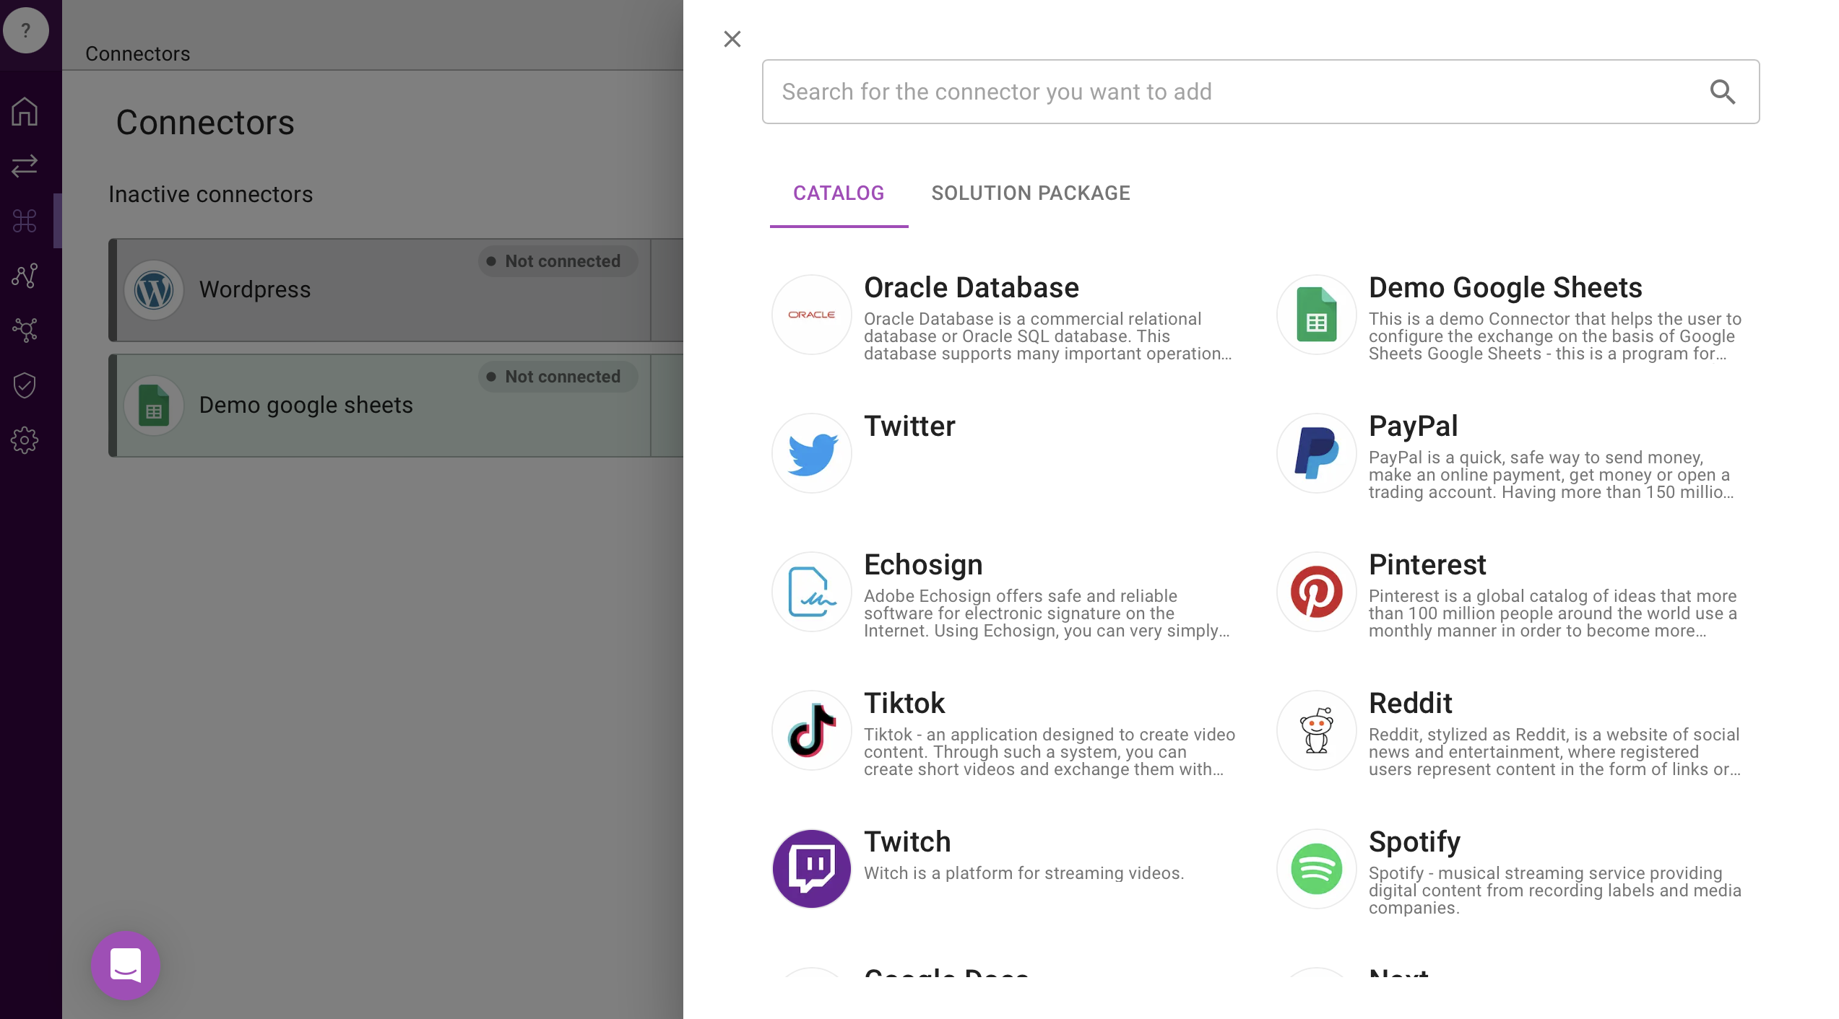Click the Twitter bird icon

[x=812, y=453]
